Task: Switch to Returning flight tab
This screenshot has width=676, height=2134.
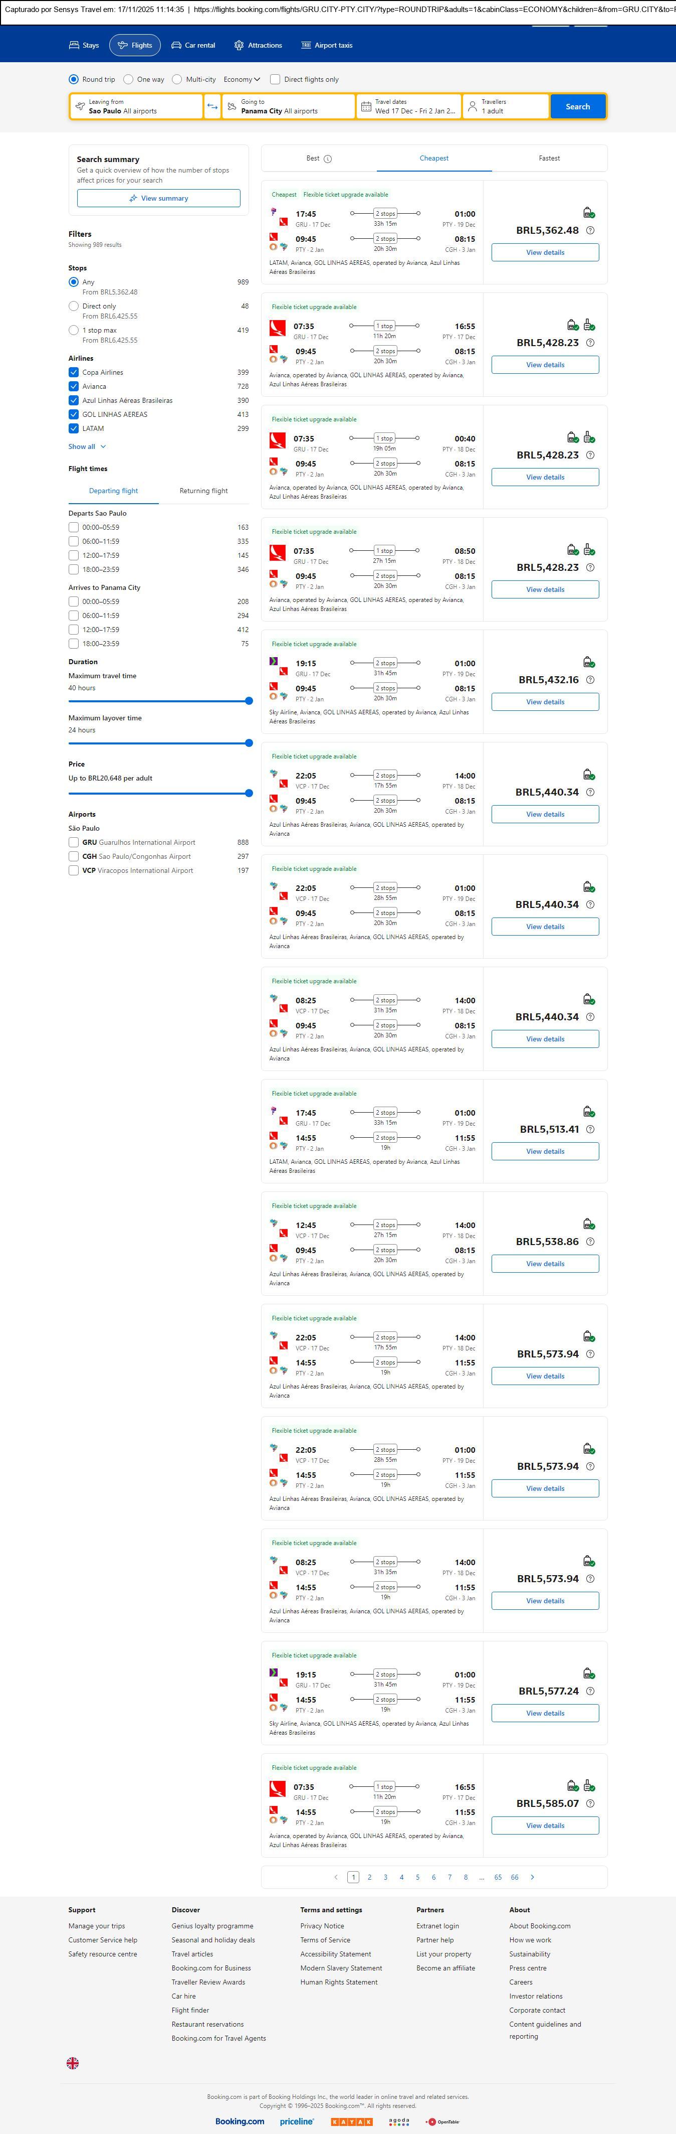Action: point(203,491)
